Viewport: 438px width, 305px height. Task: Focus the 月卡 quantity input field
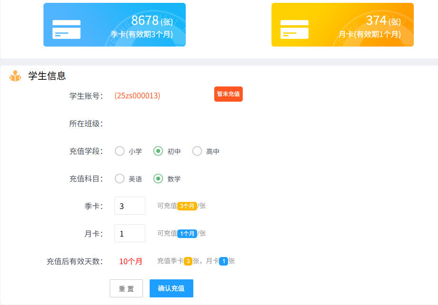click(130, 233)
